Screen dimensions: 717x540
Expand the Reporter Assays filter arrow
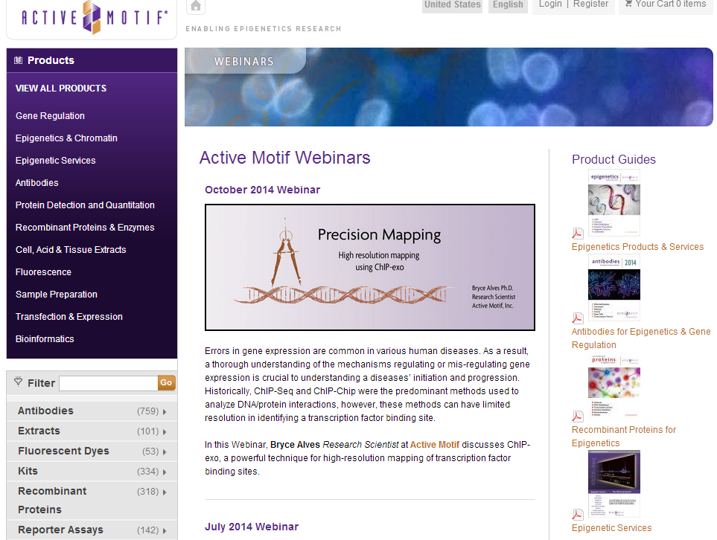pos(164,530)
